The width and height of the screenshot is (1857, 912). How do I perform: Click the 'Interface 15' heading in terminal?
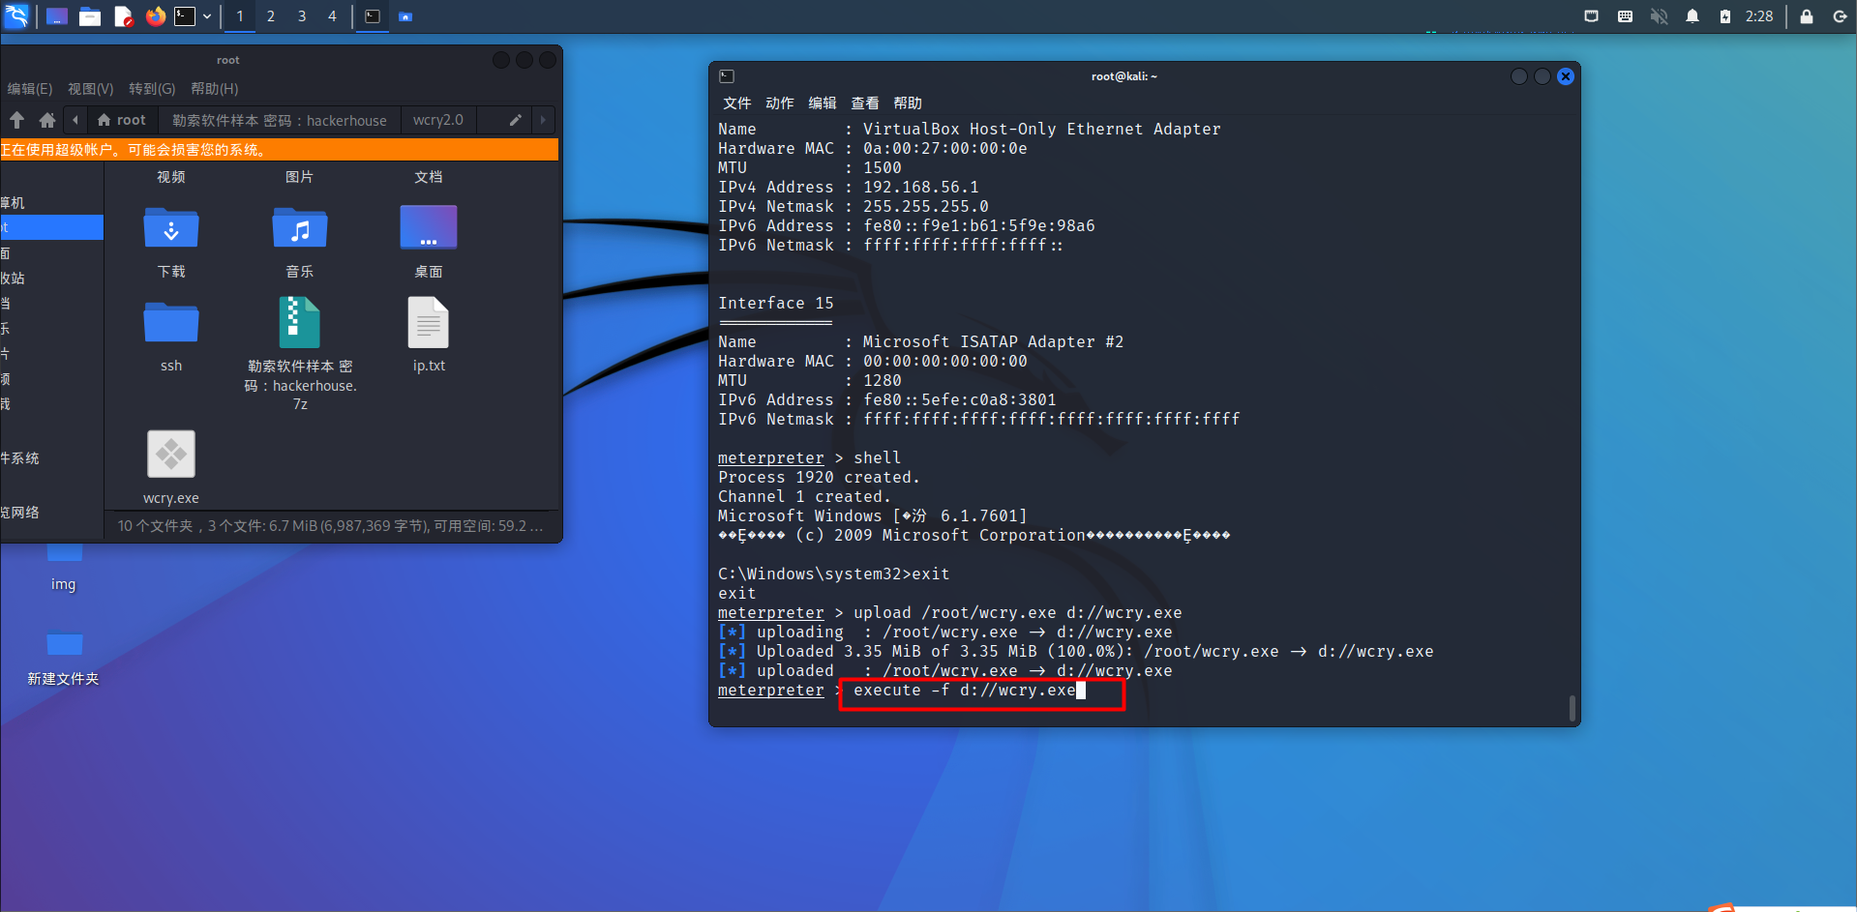pyautogui.click(x=775, y=304)
